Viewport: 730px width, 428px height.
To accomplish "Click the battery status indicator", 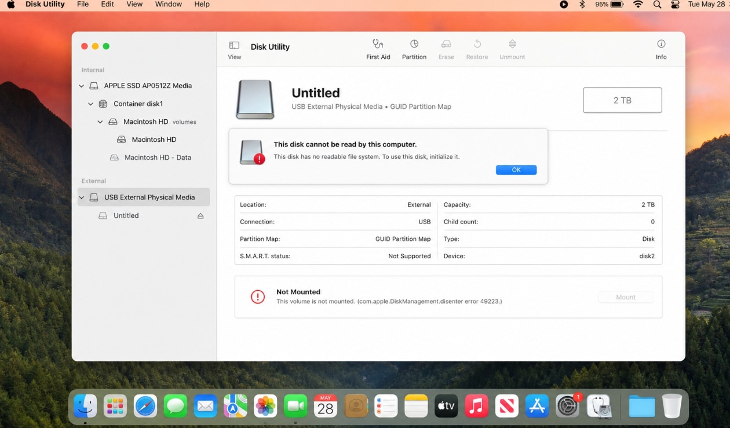I will (609, 4).
